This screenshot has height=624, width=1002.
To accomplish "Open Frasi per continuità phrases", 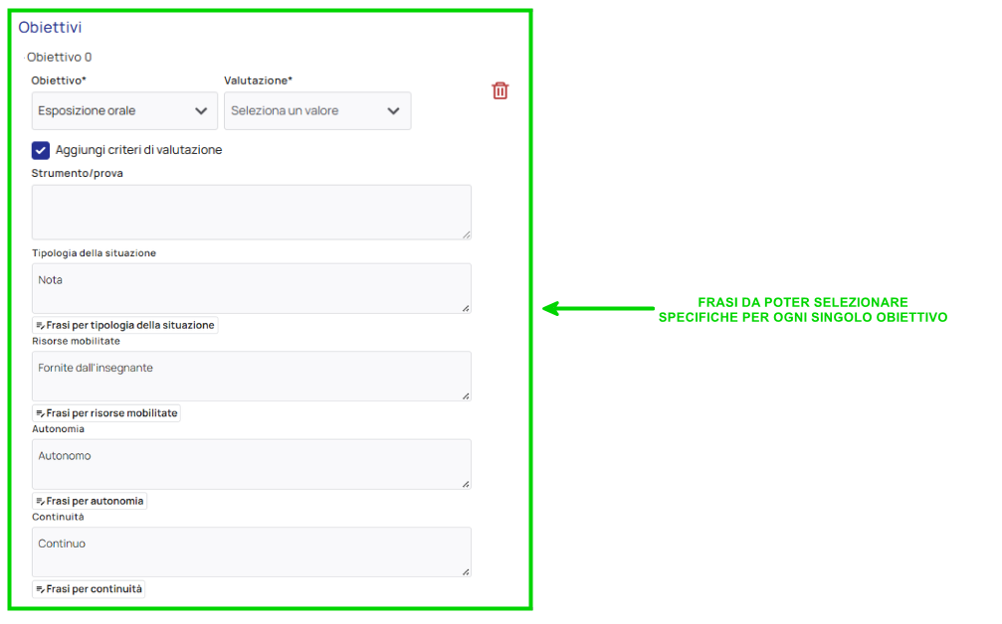I will coord(89,589).
